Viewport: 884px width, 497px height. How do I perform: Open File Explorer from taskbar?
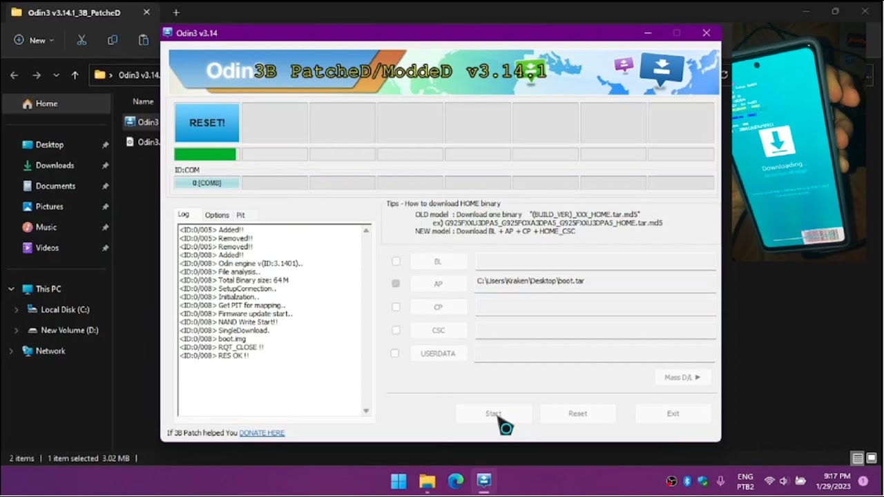pos(427,481)
